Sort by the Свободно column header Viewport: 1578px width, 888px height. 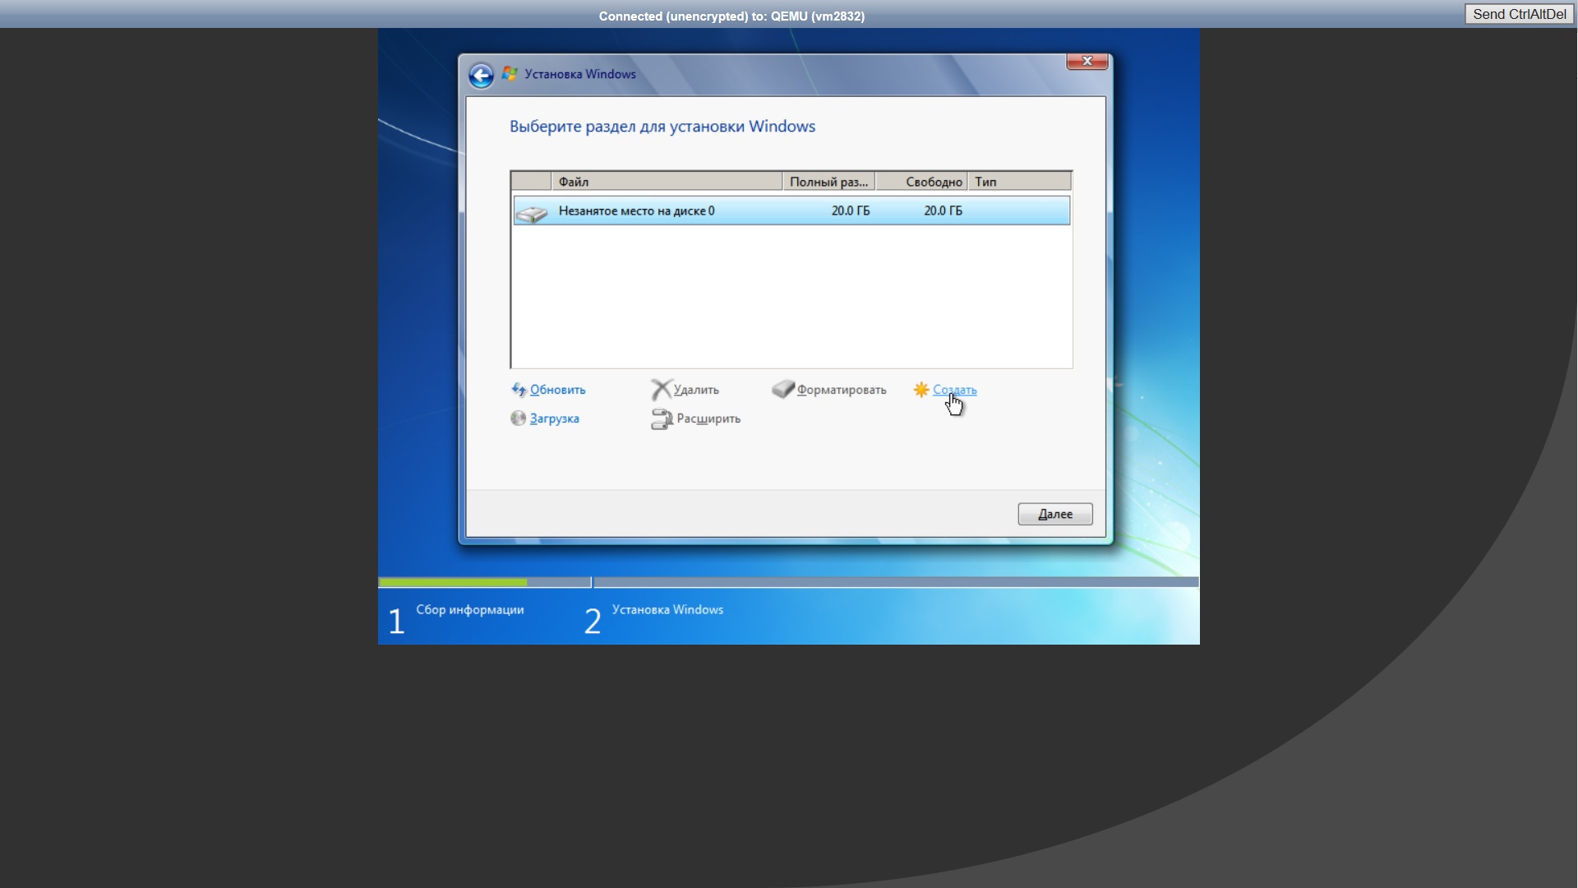point(921,182)
